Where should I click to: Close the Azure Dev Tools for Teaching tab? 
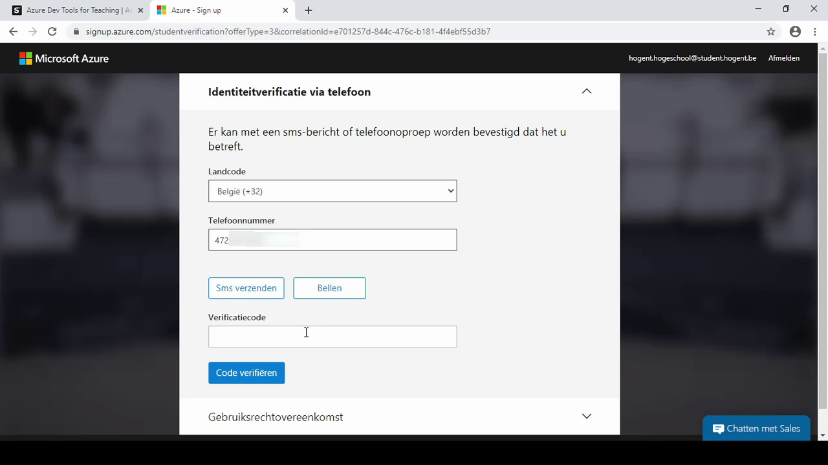(x=140, y=10)
